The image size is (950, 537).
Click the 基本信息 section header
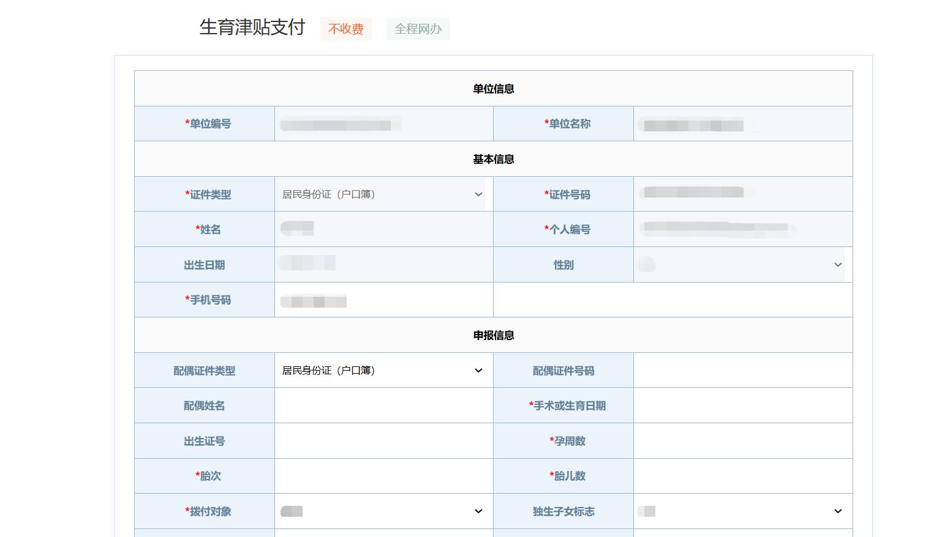tap(493, 158)
